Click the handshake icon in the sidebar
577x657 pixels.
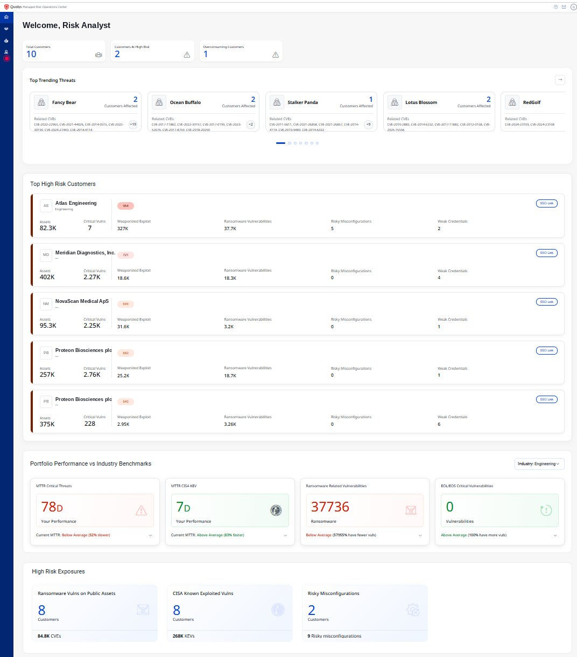coord(6,29)
